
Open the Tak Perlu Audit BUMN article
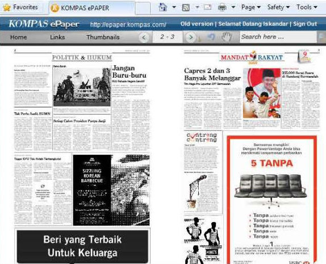(32, 114)
